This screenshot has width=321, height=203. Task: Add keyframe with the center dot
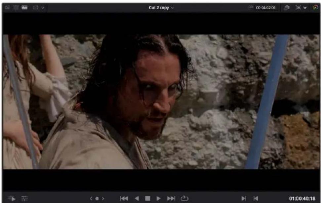click(x=97, y=198)
